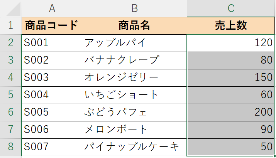
Task: Click row 1 header number
Action: (x=10, y=25)
